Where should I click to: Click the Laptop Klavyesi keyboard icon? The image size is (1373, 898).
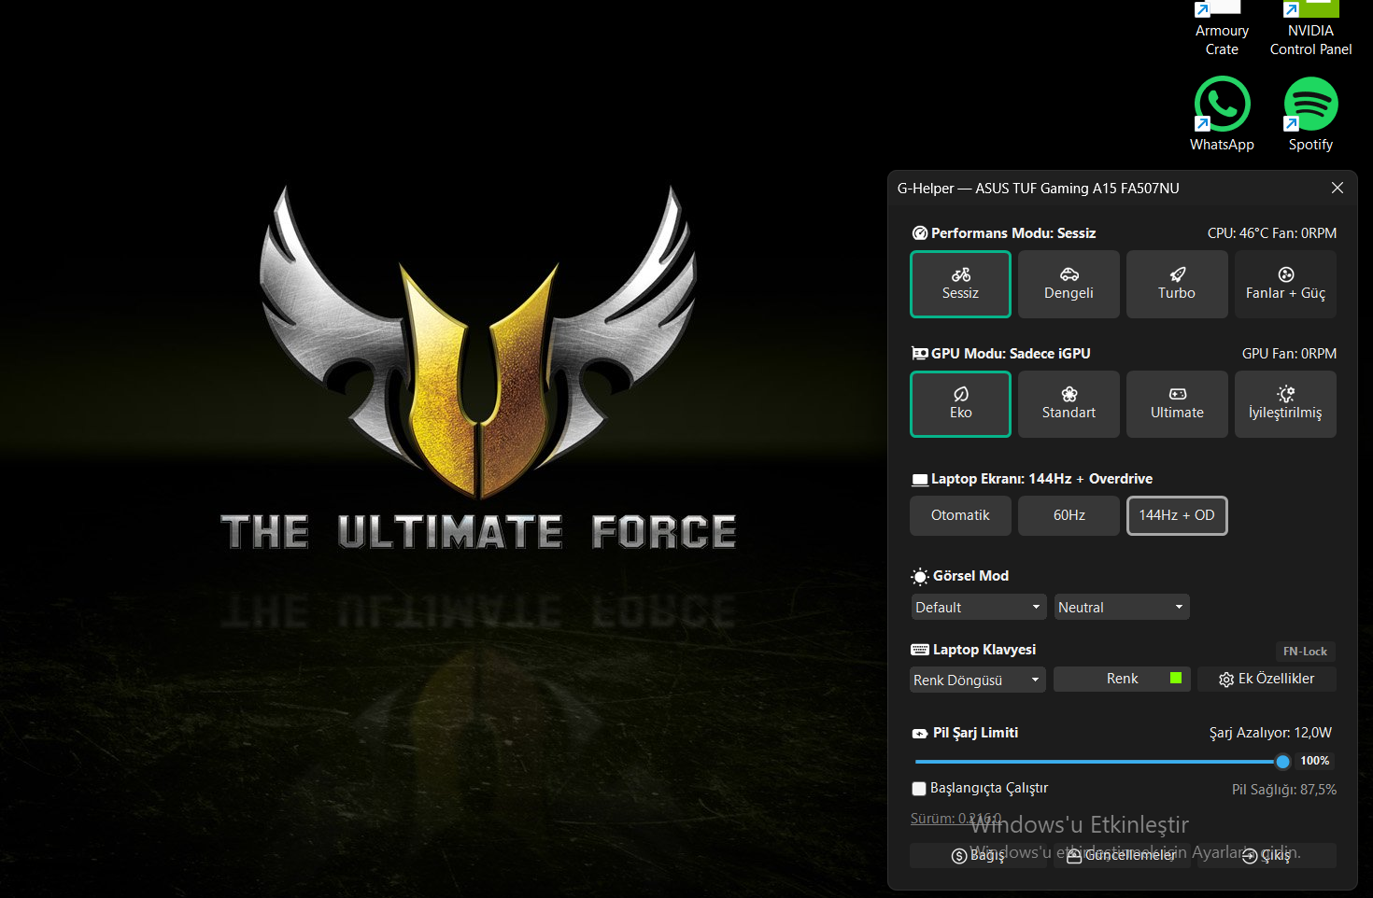(920, 650)
